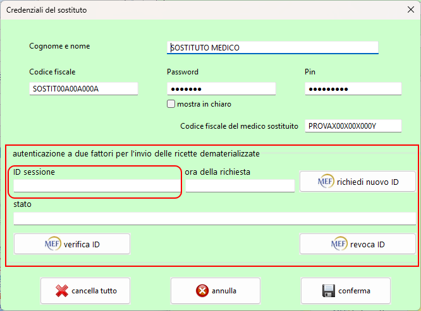The image size is (421, 311).
Task: Click the autenticazione a due fattori group heading
Action: click(x=136, y=153)
